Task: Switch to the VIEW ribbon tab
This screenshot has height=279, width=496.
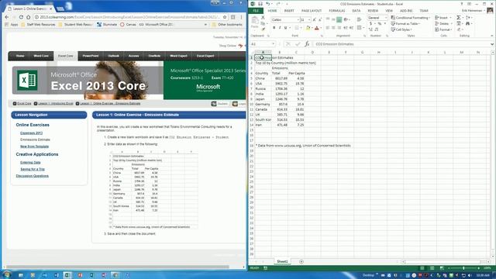Action: click(x=389, y=11)
